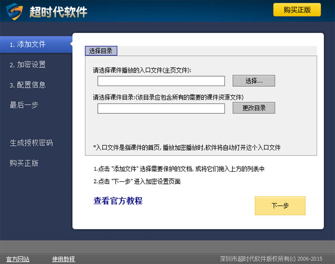335x264 pixels.
Task: Go to the 最后一步 step
Action: [24, 105]
